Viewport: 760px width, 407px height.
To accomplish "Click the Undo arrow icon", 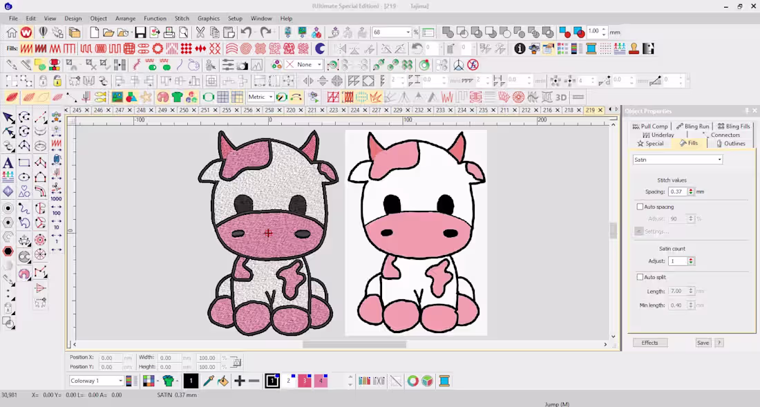I will pos(246,32).
